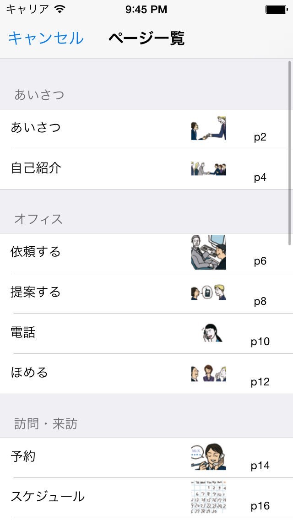Select the あいさつ list row
This screenshot has width=293, height=520.
(36, 127)
